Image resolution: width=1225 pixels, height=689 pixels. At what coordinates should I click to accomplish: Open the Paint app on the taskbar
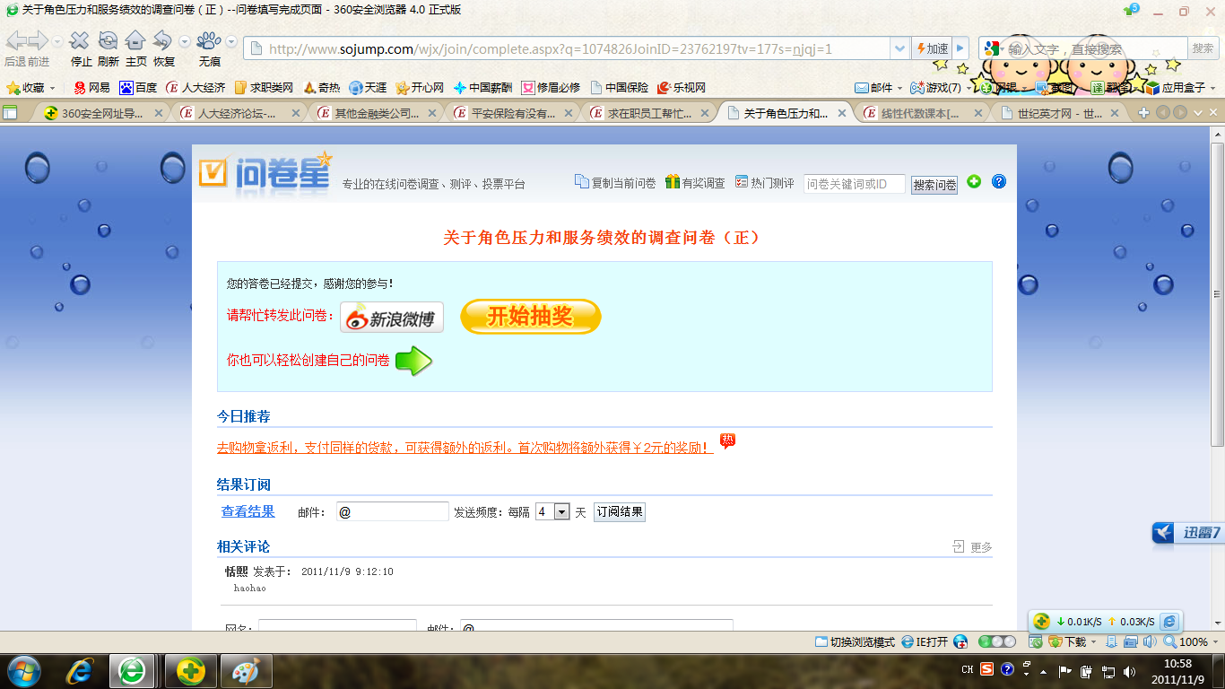(244, 670)
